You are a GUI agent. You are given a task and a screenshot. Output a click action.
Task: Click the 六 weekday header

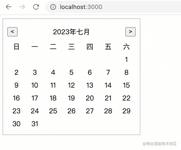(126, 47)
